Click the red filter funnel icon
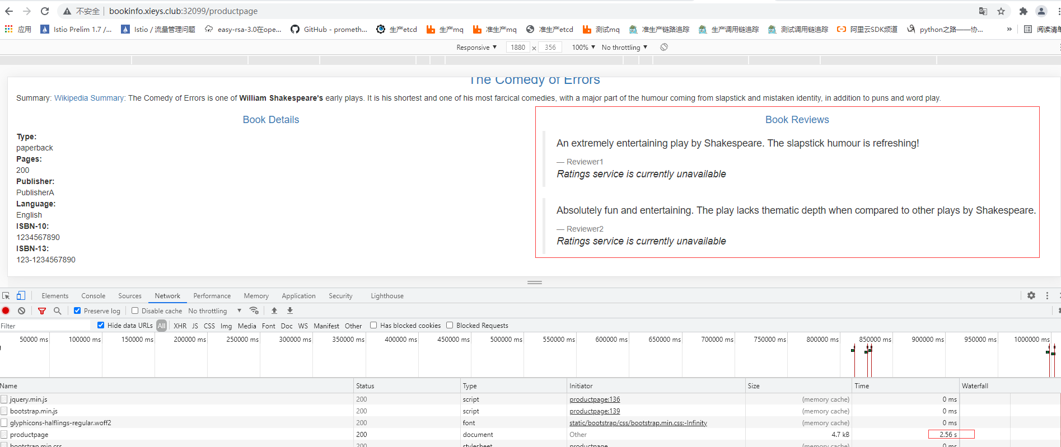 click(42, 310)
